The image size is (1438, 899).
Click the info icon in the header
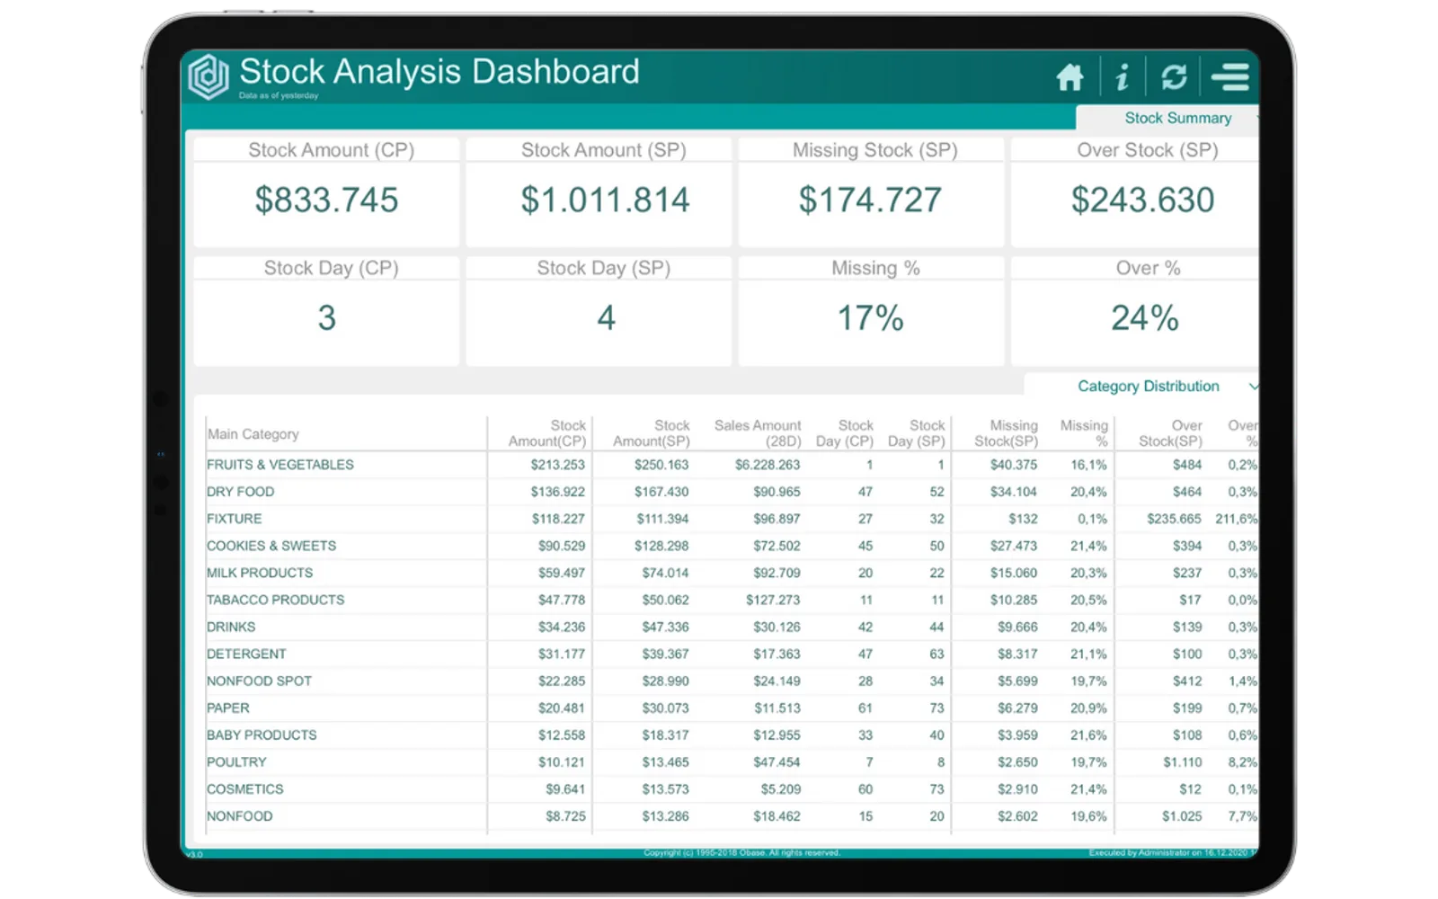[1122, 77]
